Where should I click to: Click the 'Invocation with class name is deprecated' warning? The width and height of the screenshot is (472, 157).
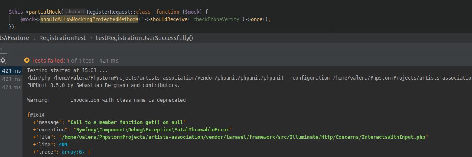(128, 100)
